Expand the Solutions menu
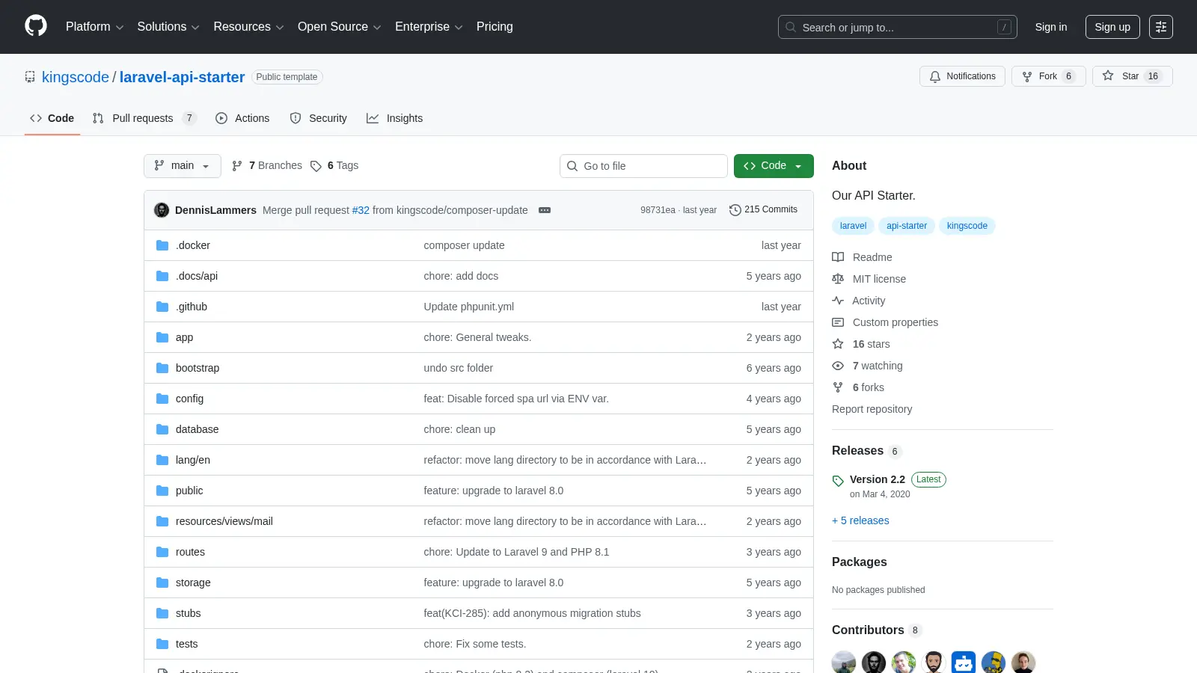Screen dimensions: 1197x673 click(x=168, y=27)
